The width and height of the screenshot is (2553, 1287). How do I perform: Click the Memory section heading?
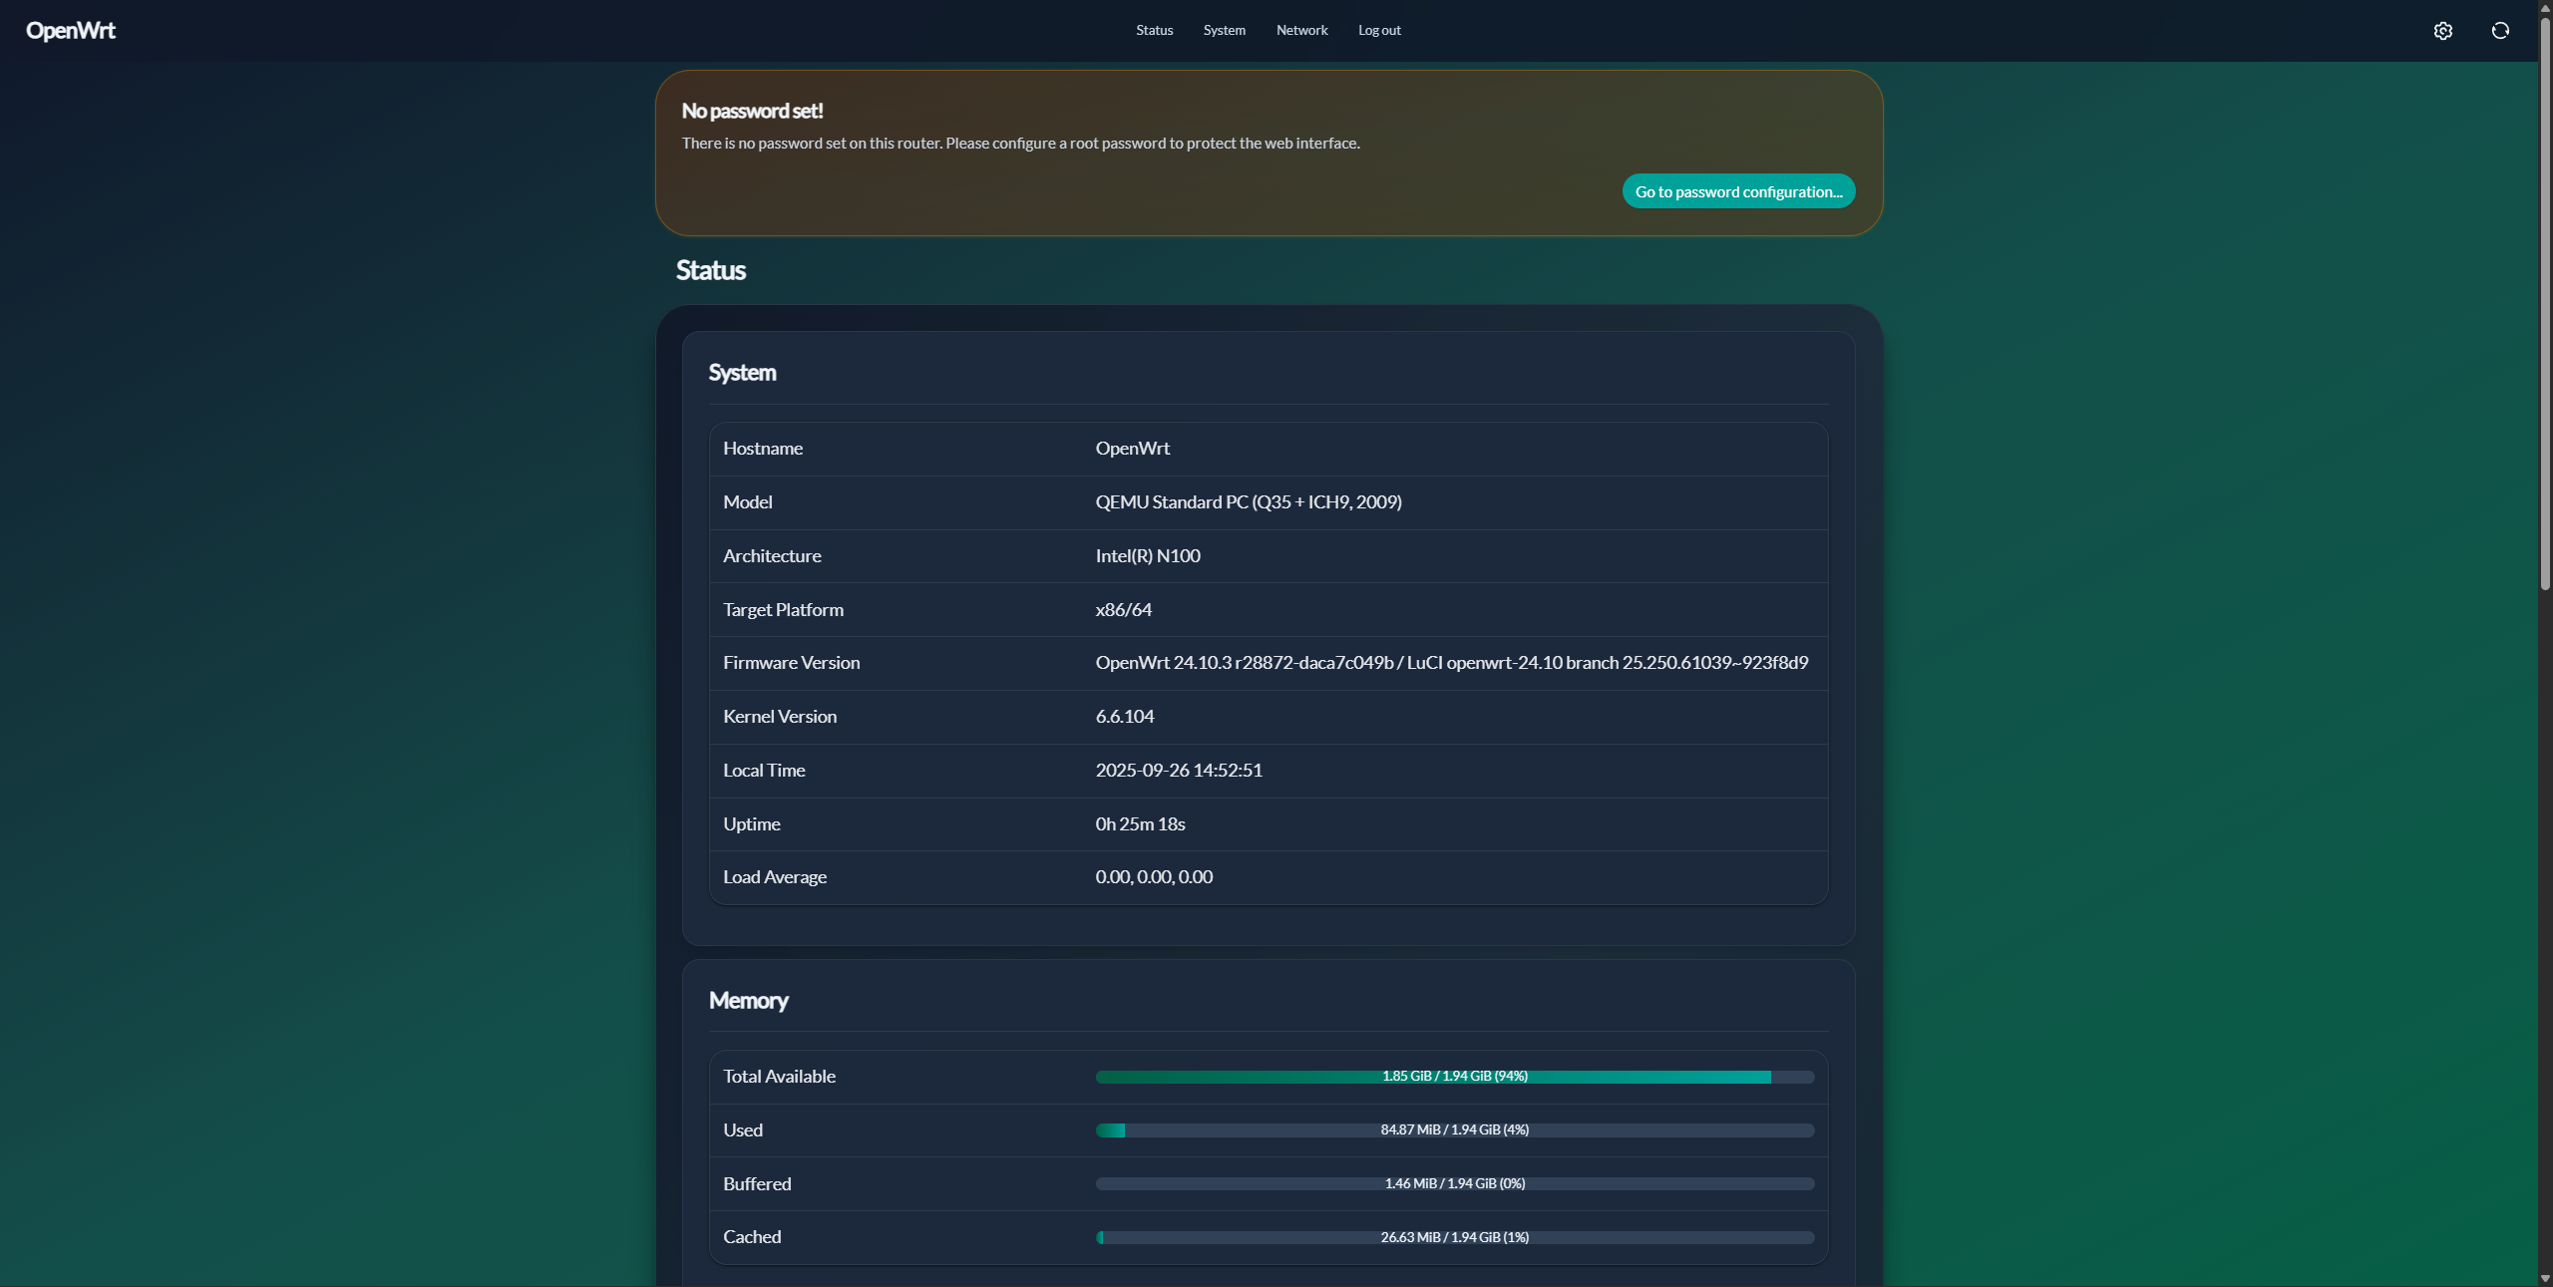click(x=748, y=1001)
